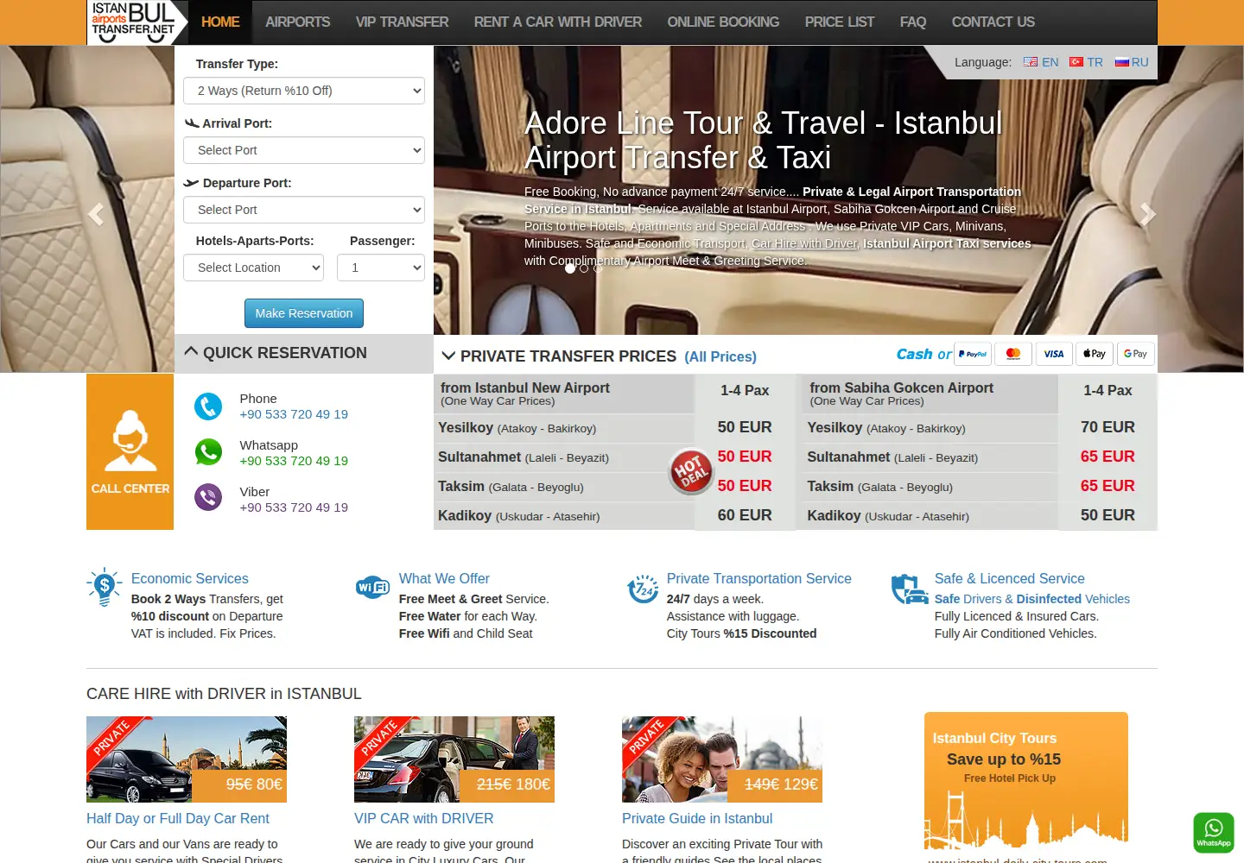Click the green Whatsapp icon in call center
Screen dimensions: 1244x863
point(208,452)
